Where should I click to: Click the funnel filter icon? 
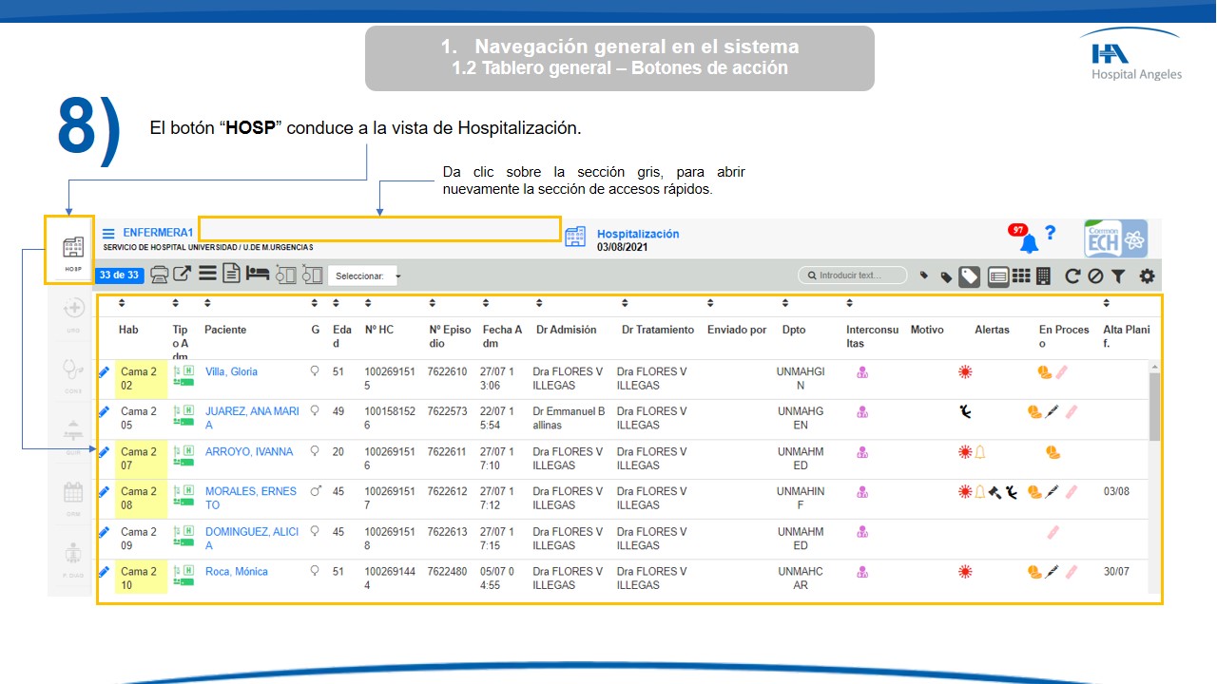(x=1118, y=276)
